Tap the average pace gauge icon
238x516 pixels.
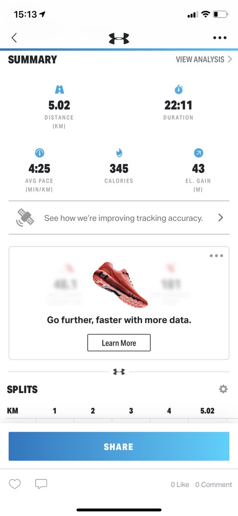(x=40, y=153)
